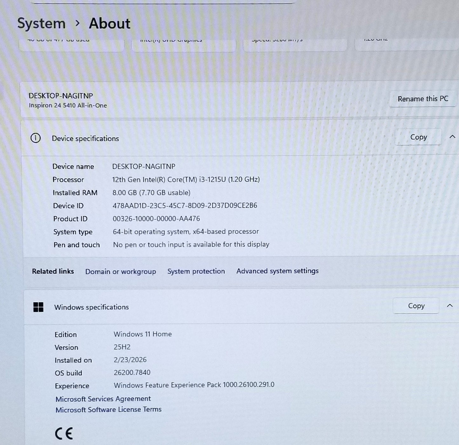Copy the Device specifications details

coord(418,137)
